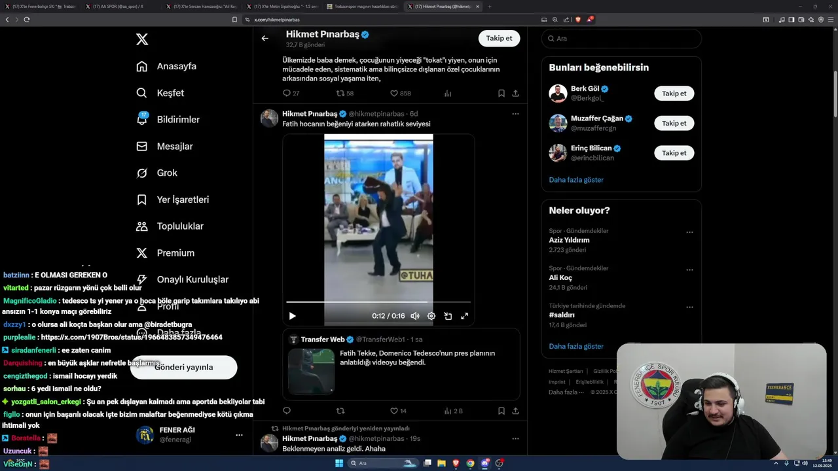Viewport: 838px width, 471px height.
Task: Open X home logo in sidebar
Action: click(142, 39)
